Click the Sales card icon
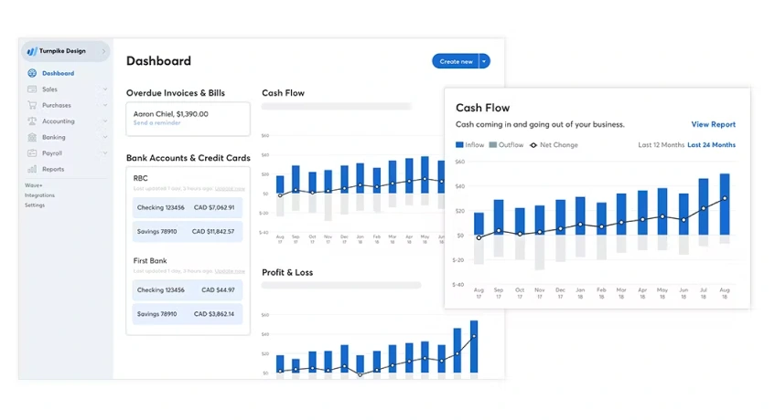775x420 pixels. tap(32, 89)
